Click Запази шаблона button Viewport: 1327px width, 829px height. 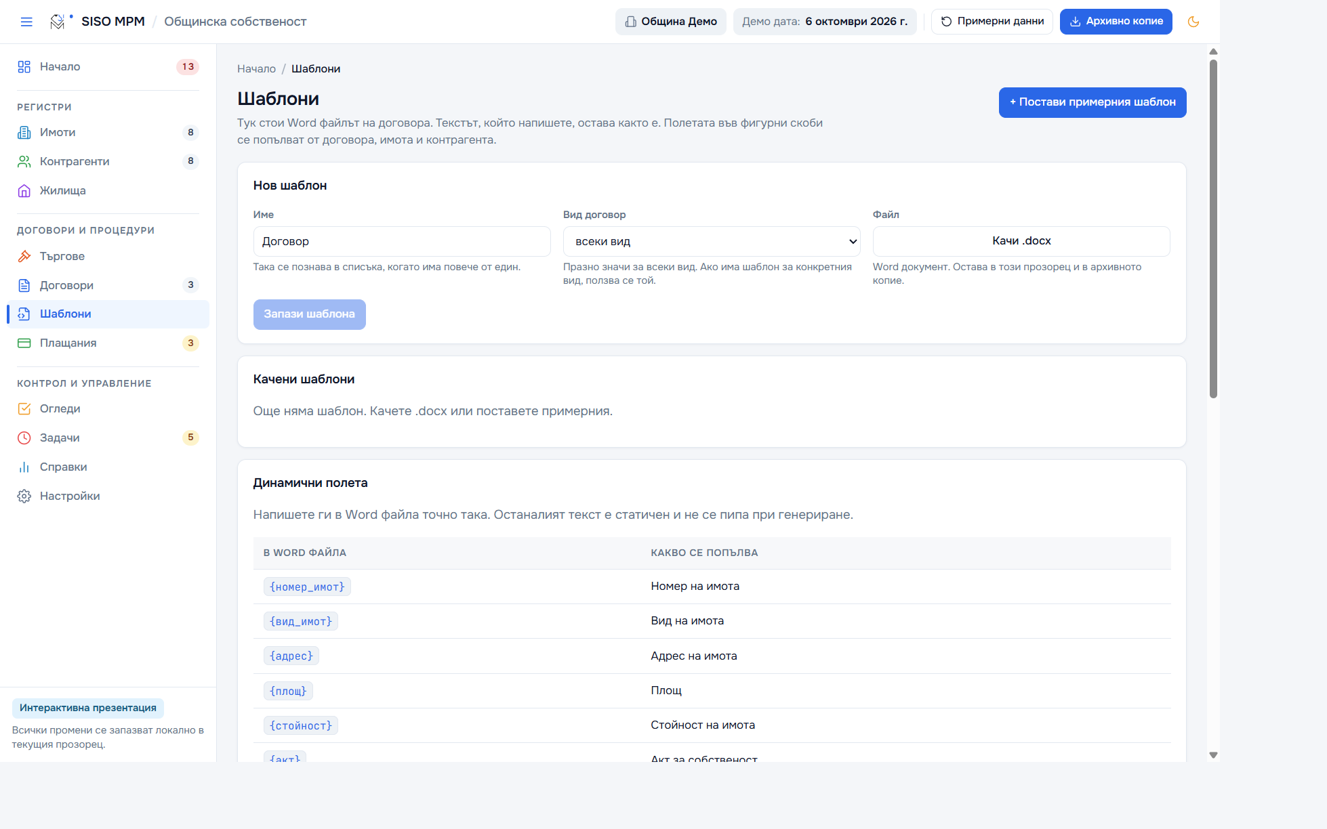309,314
